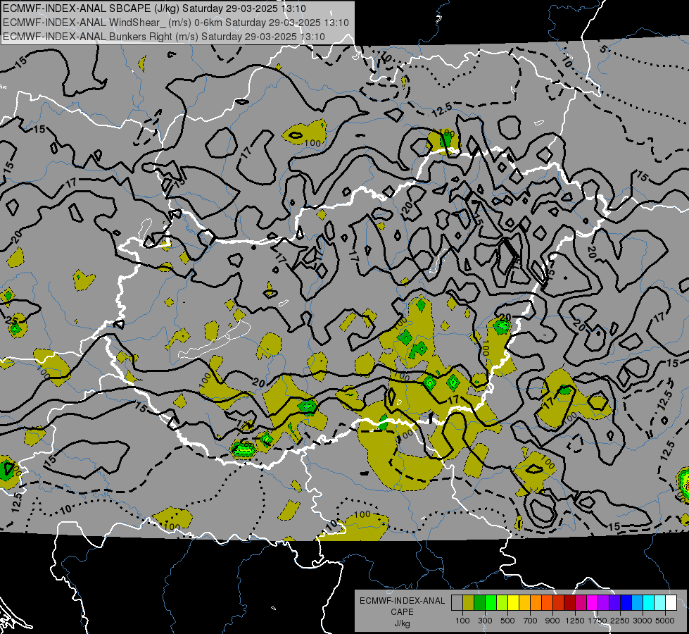Select the pure blue legend swatch
The image size is (689, 634).
[x=626, y=602]
